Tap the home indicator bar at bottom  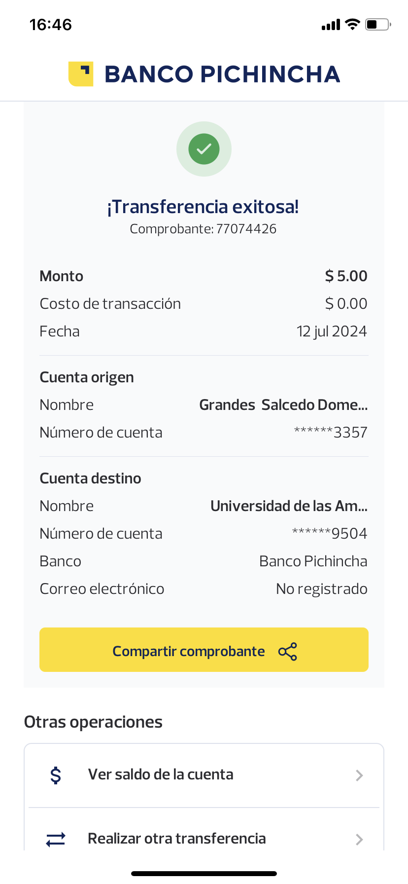click(204, 874)
